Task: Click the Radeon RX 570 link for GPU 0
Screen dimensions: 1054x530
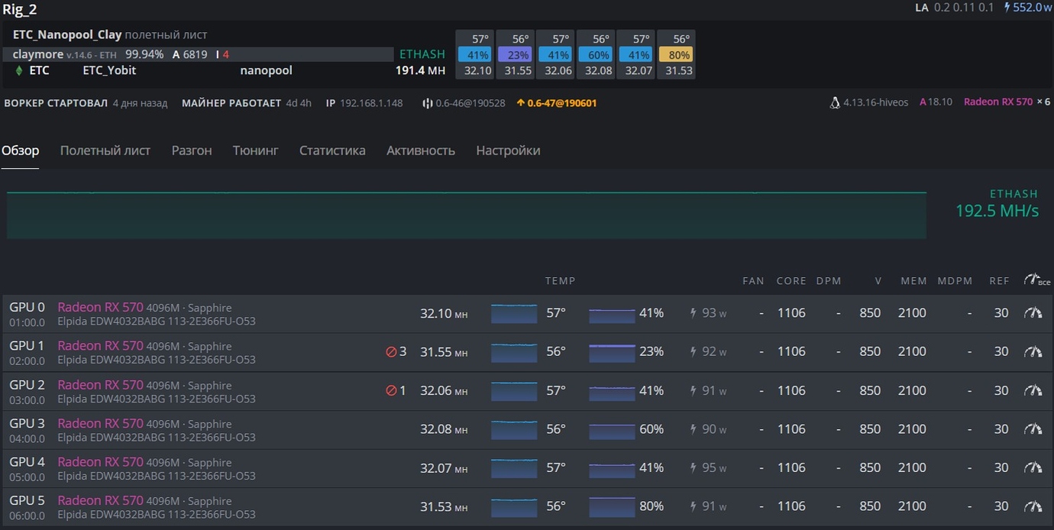Action: click(100, 307)
